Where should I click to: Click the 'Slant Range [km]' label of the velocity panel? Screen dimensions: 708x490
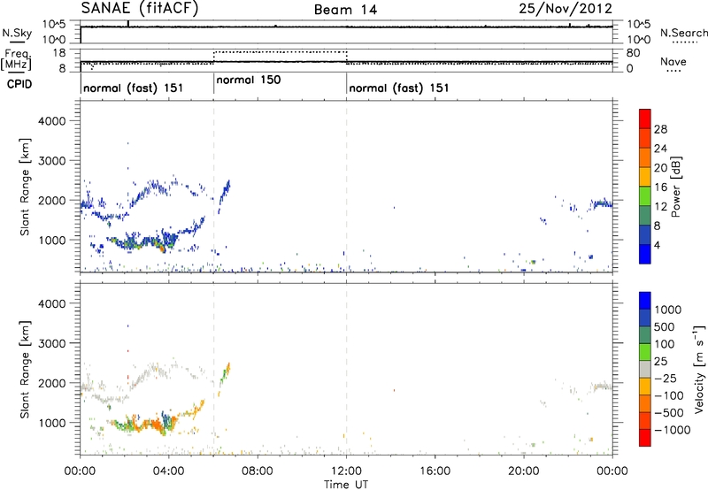(x=25, y=369)
